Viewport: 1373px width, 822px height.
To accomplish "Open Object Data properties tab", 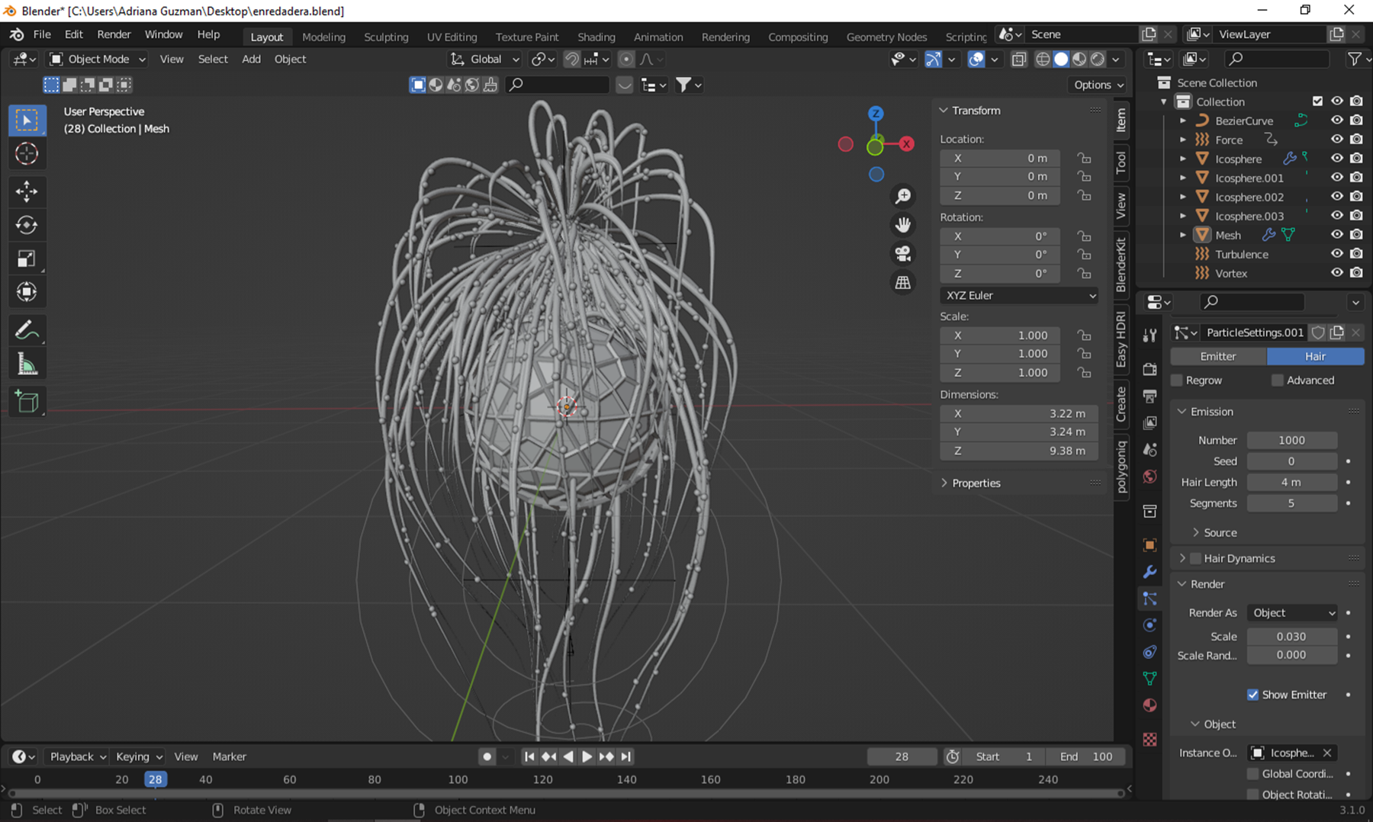I will (1150, 679).
